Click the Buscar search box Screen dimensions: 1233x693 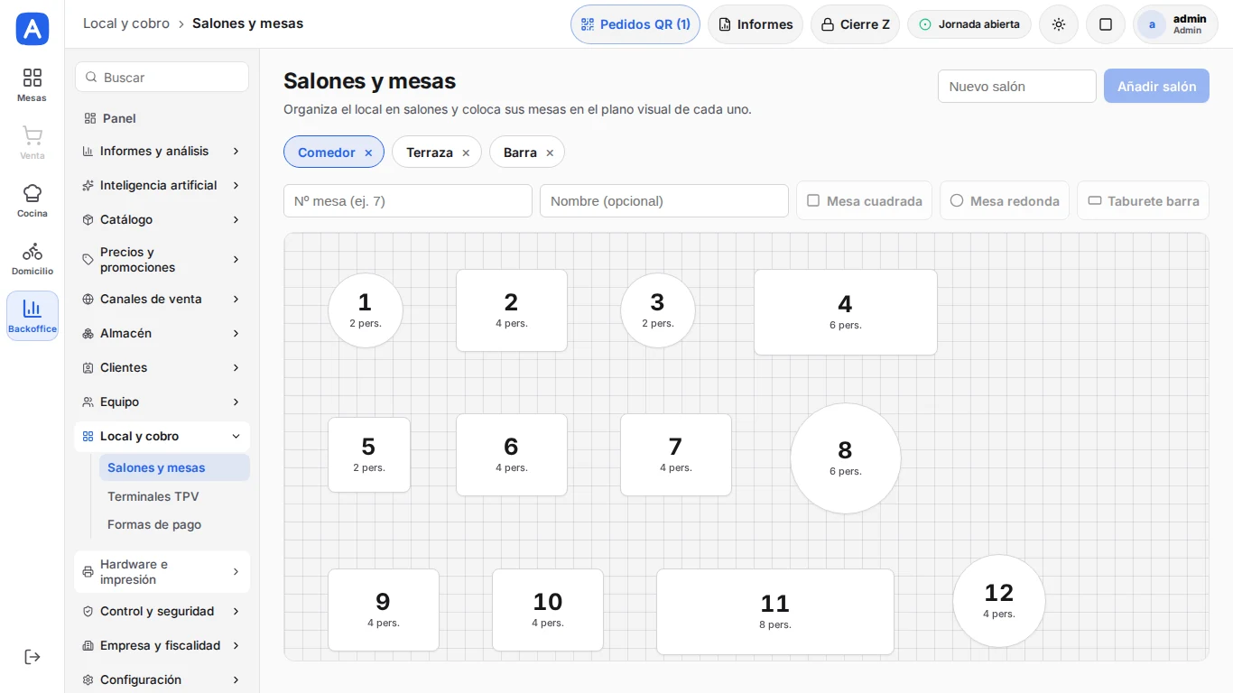162,78
